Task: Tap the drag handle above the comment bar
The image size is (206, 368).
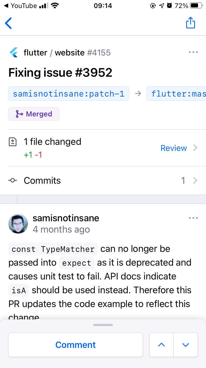Action: [103, 325]
